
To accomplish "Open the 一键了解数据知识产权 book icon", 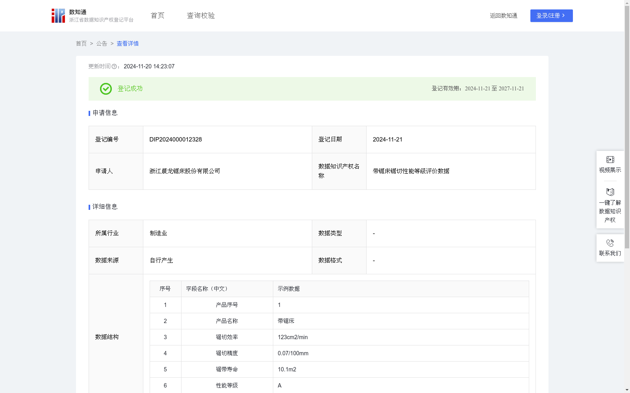I will pos(610,192).
